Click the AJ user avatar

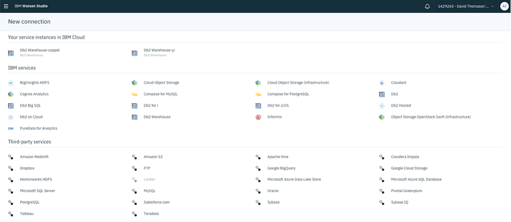504,6
